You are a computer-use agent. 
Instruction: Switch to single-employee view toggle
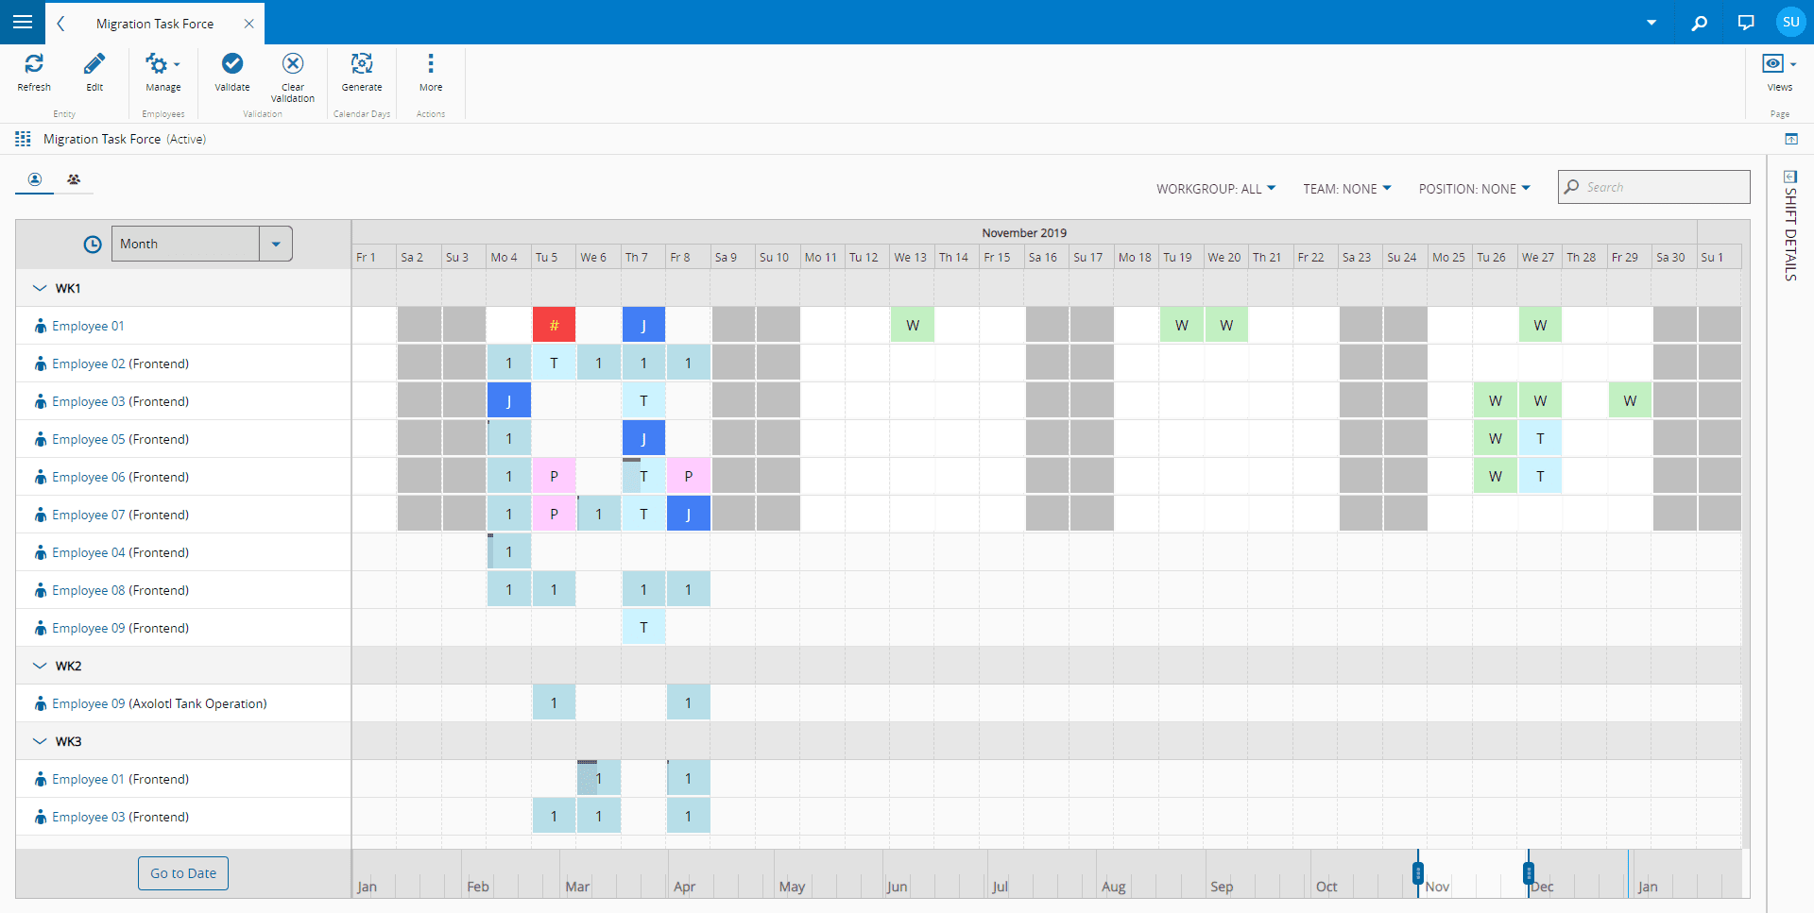(x=35, y=179)
